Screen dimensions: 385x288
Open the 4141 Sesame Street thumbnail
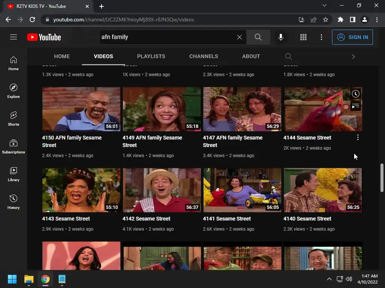coord(242,190)
